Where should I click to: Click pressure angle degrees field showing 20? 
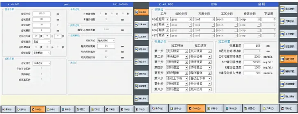36,36
